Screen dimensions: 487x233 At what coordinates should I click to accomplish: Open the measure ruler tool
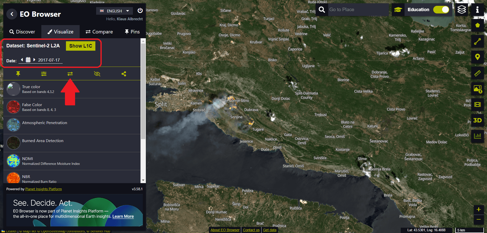[x=477, y=73]
